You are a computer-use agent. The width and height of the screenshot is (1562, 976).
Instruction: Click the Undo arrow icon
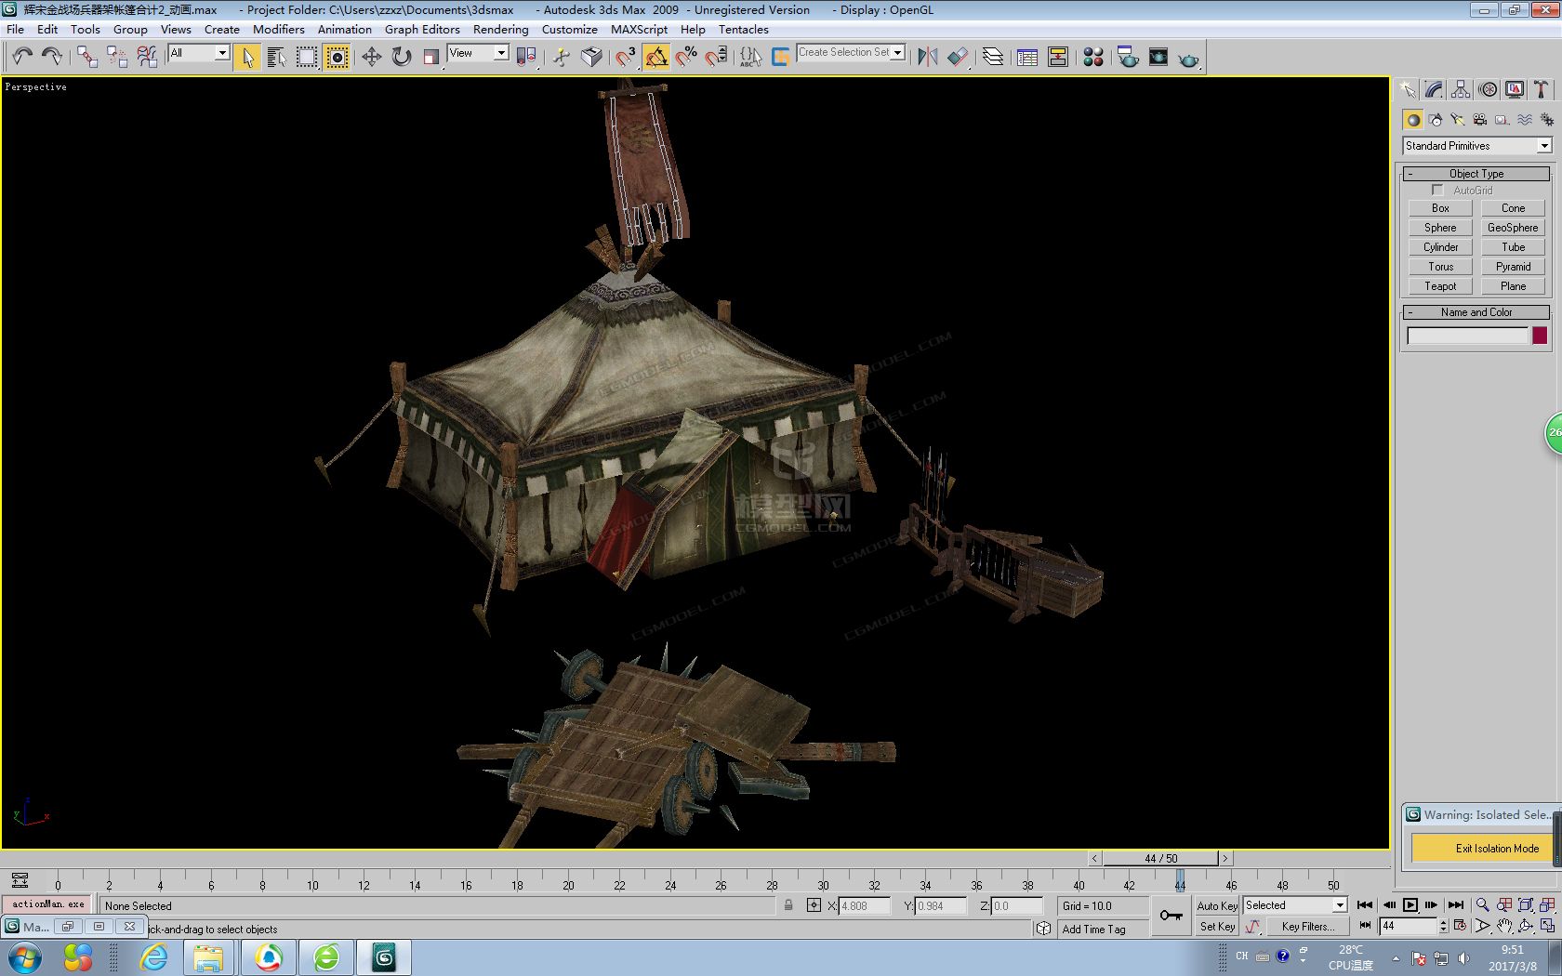(22, 57)
